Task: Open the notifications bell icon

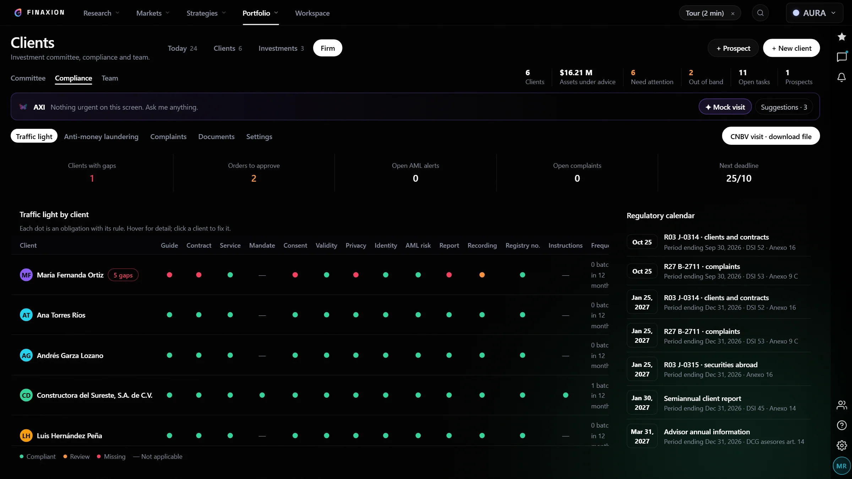Action: pyautogui.click(x=841, y=77)
